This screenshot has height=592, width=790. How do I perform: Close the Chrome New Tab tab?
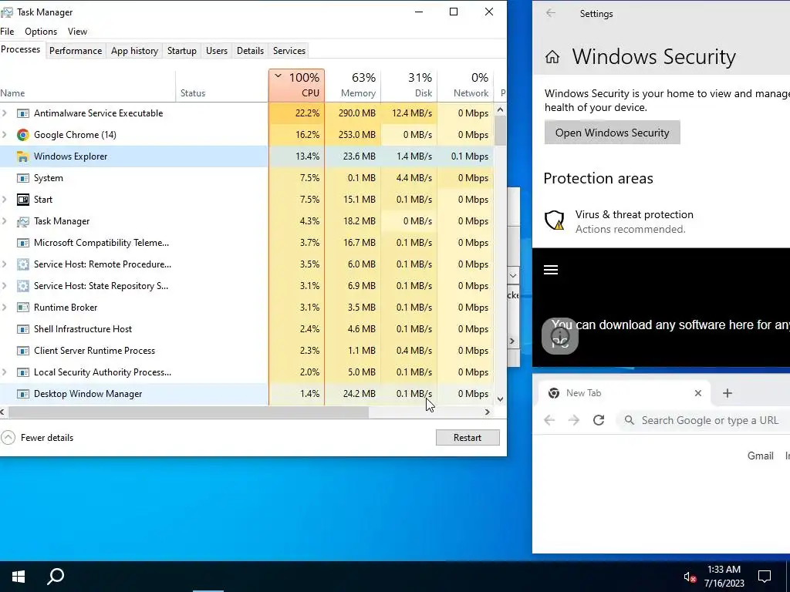click(697, 393)
